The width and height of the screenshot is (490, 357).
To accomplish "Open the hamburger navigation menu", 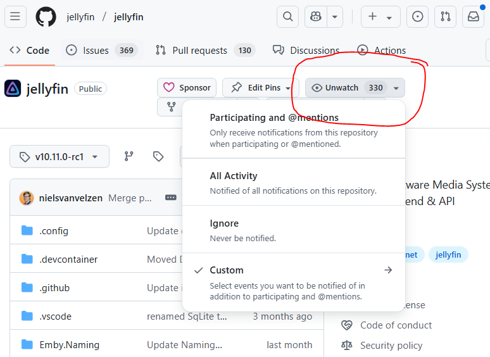I will click(15, 17).
